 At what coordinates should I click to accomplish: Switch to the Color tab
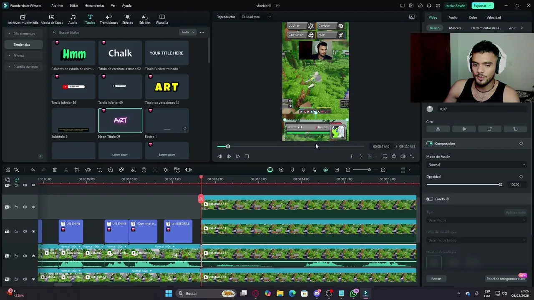[473, 17]
